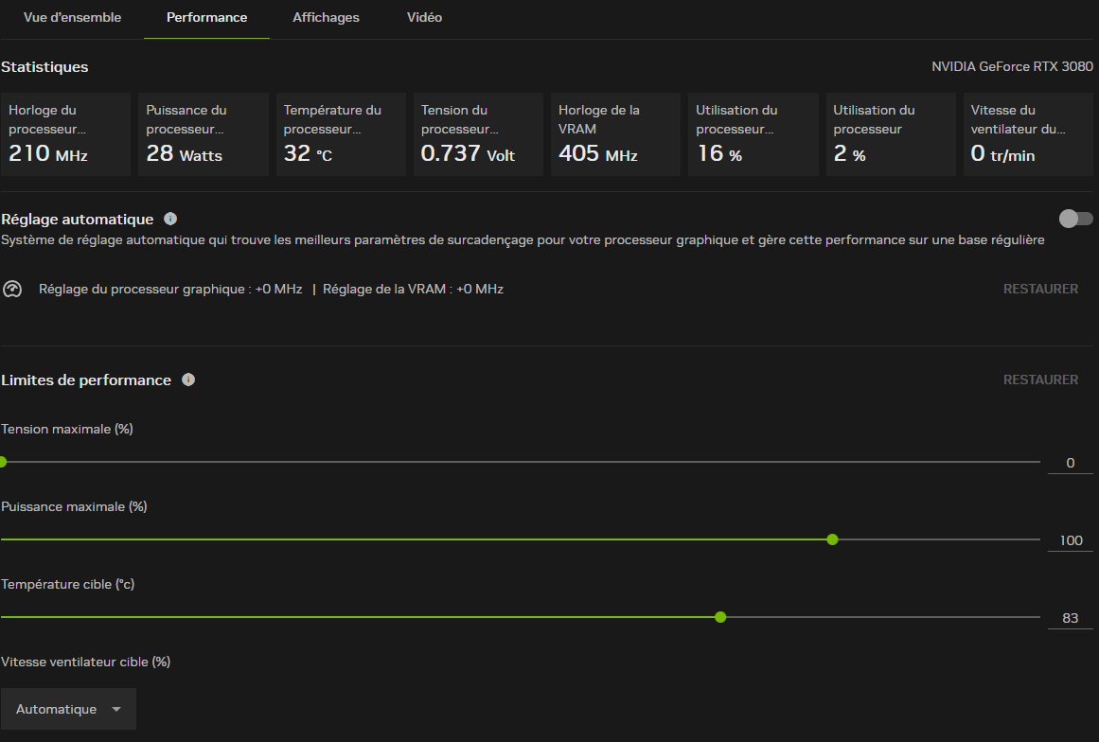Click the Tension maximale slider handle

coord(2,462)
